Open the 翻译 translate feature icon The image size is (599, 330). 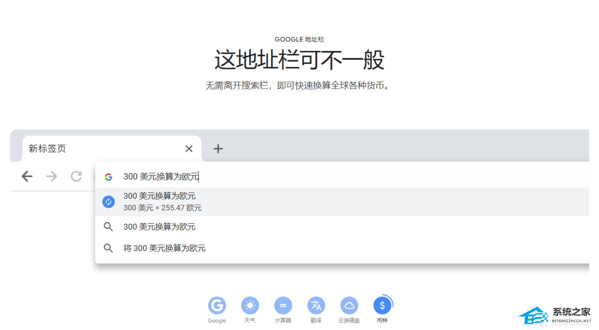coord(316,306)
